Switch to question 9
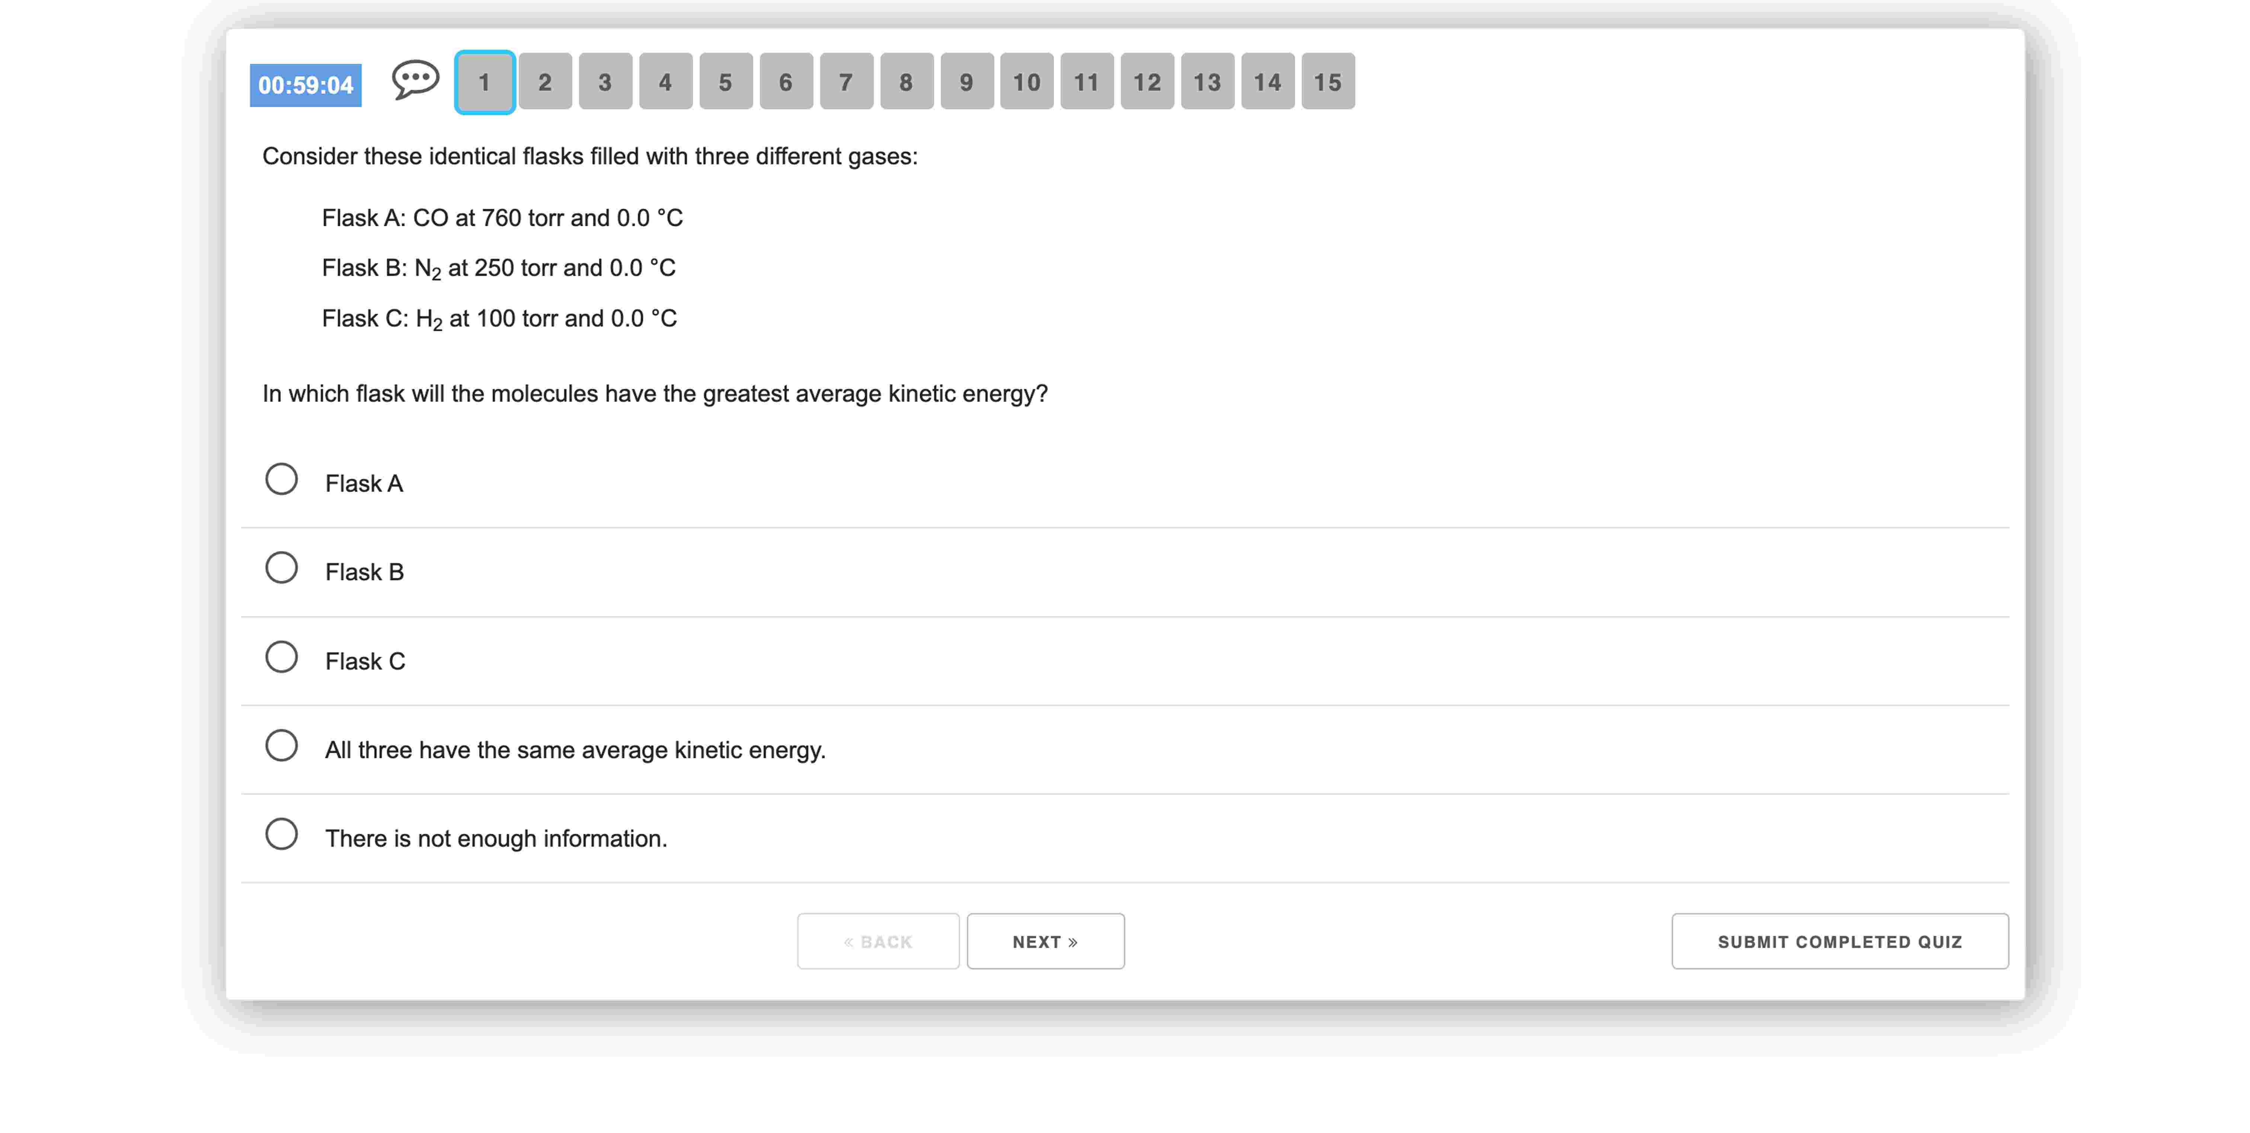The image size is (2250, 1133). pos(967,82)
